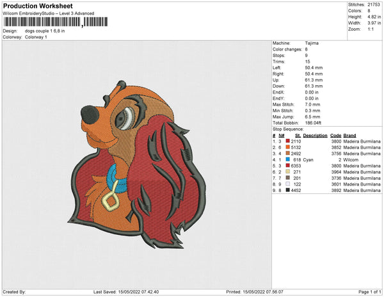
Task: Click thread code 3756 in row 3
Action: (336, 154)
